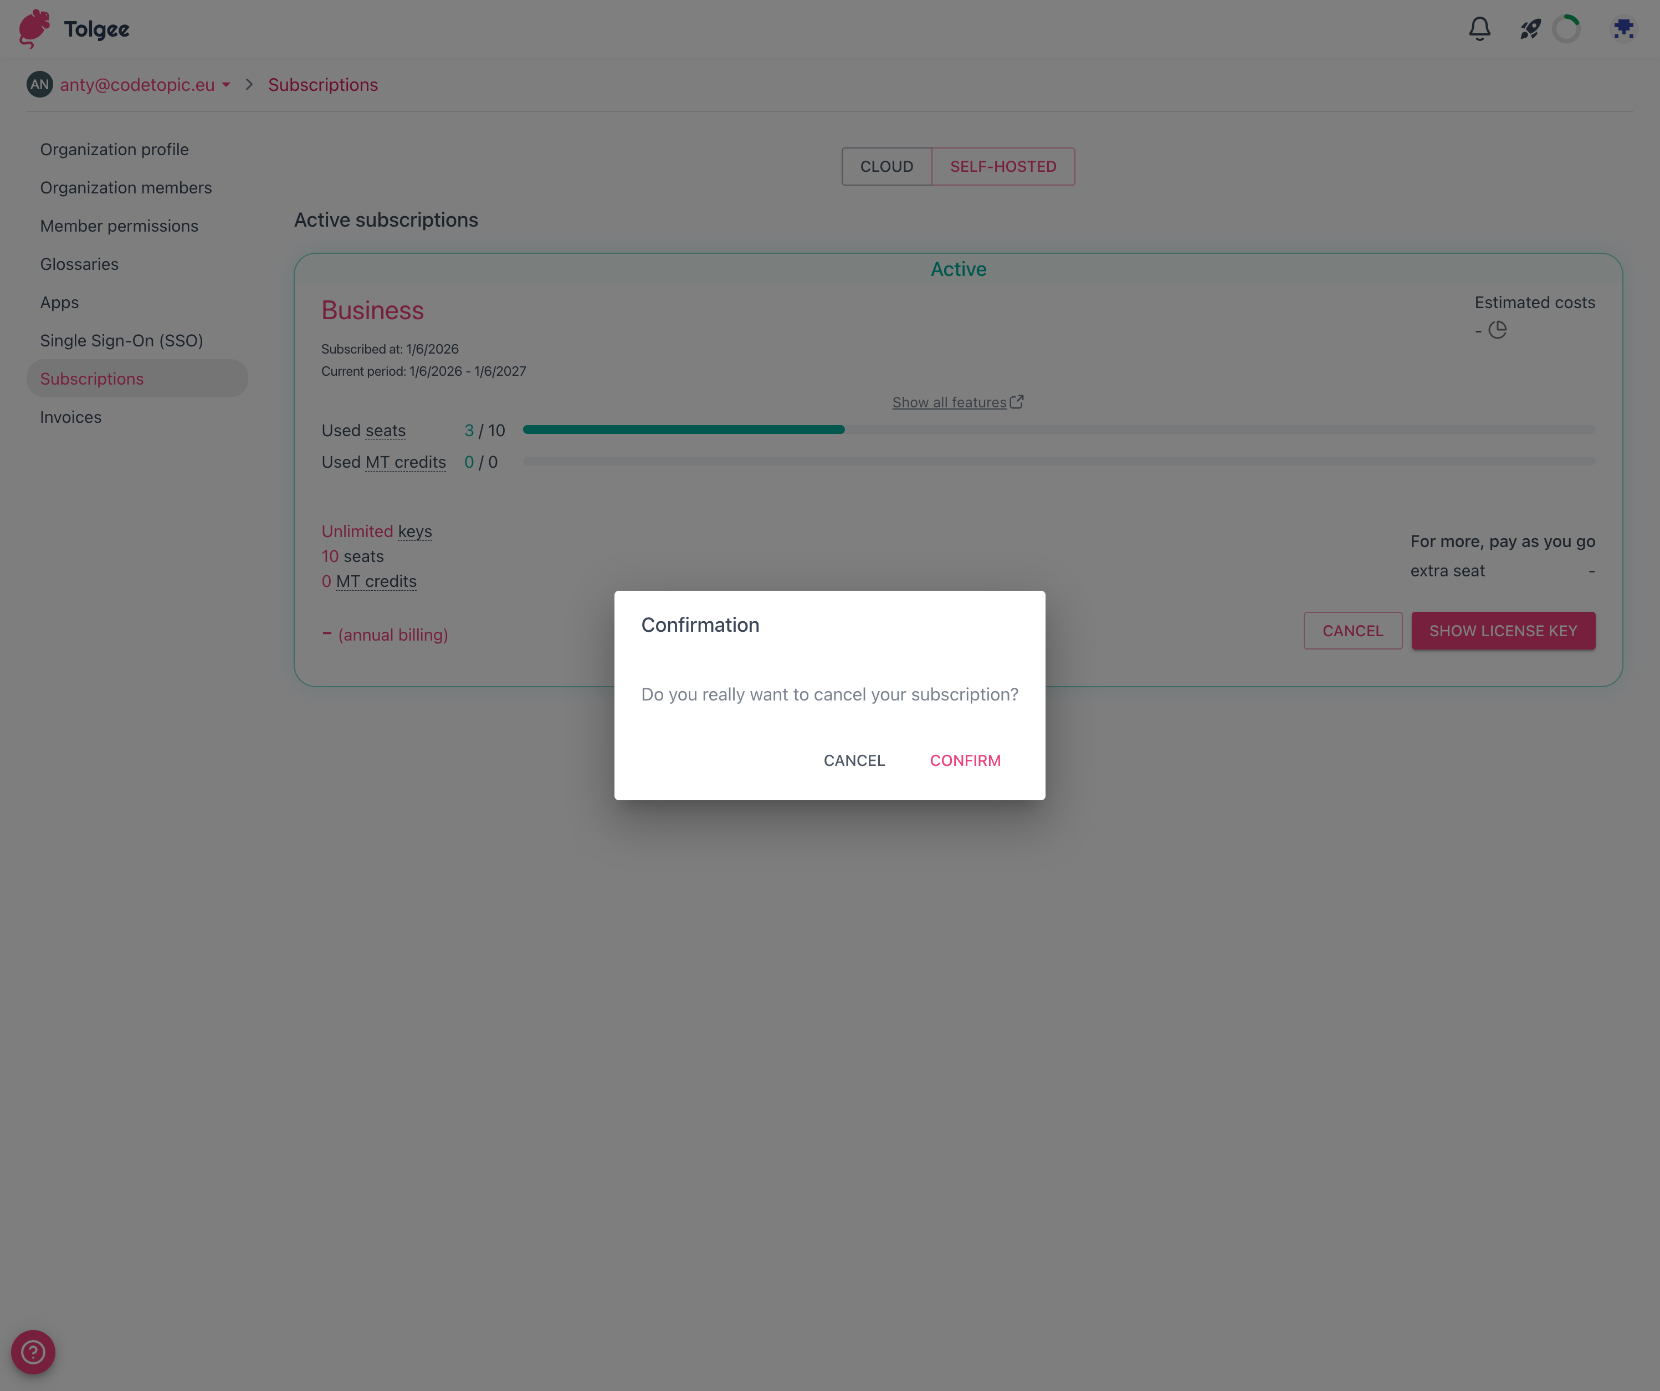Switch to the Cloud plans toggle
The image size is (1660, 1391).
pyautogui.click(x=886, y=167)
